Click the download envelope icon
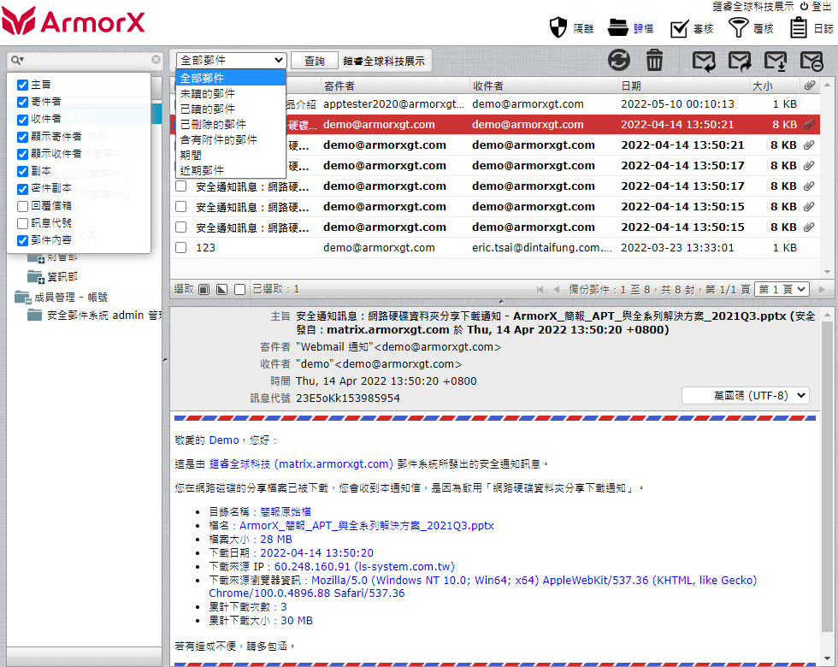Viewport: 838px width, 667px height. click(x=776, y=61)
